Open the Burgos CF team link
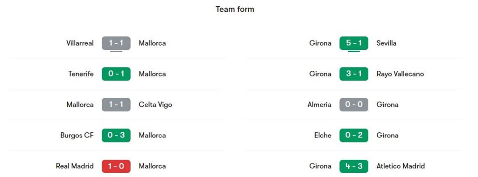 pos(77,136)
